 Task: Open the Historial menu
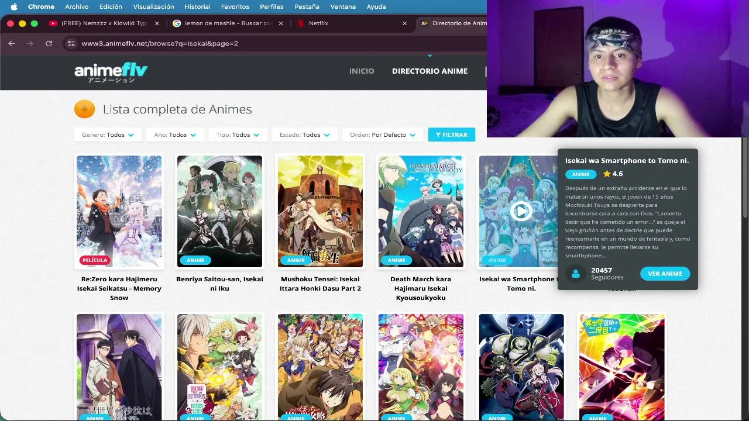point(197,6)
